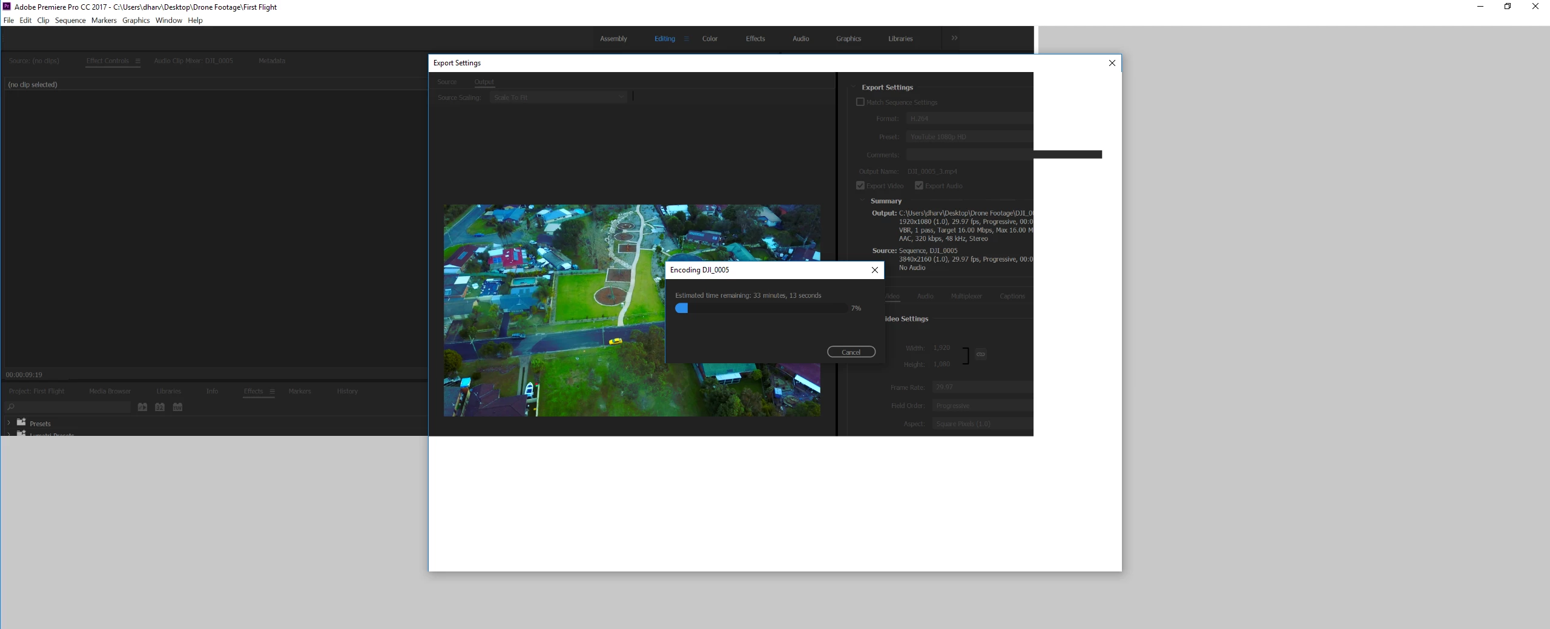Collapse the Summary section
The height and width of the screenshot is (629, 1550).
(x=863, y=200)
